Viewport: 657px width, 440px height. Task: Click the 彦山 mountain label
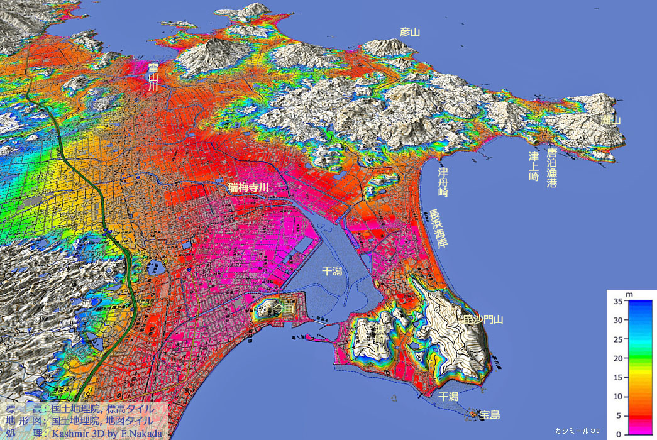coord(409,32)
